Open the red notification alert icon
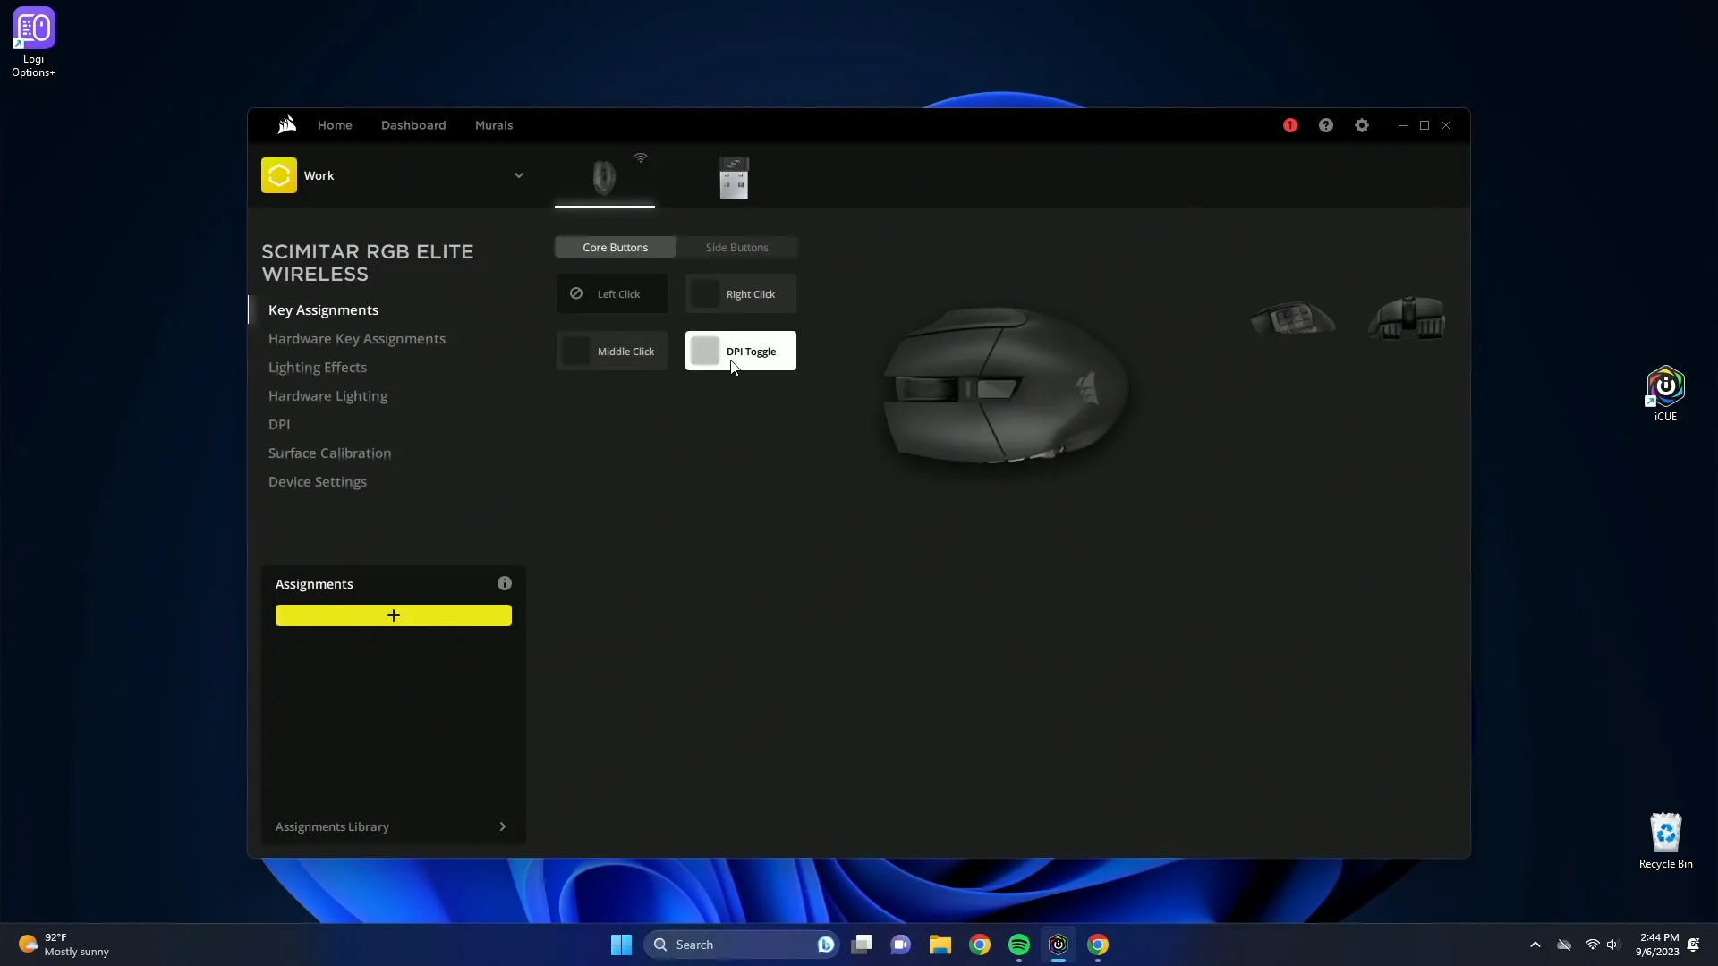 [x=1289, y=125]
